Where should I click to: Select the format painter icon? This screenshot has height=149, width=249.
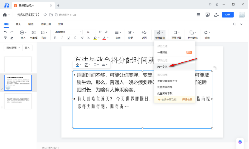(x=5, y=38)
